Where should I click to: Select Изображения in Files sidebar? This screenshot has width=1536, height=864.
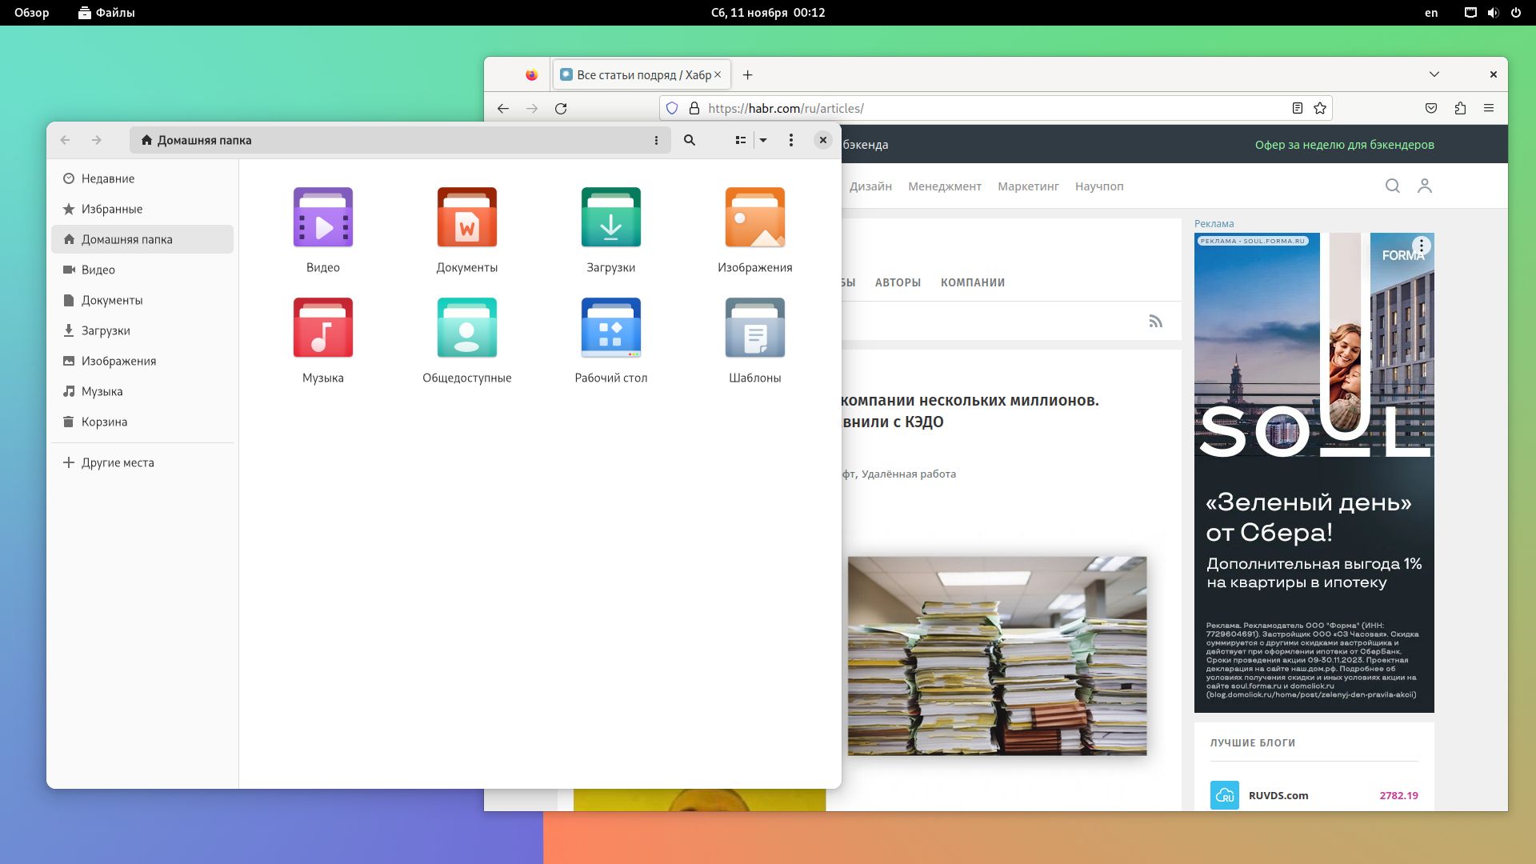click(142, 361)
